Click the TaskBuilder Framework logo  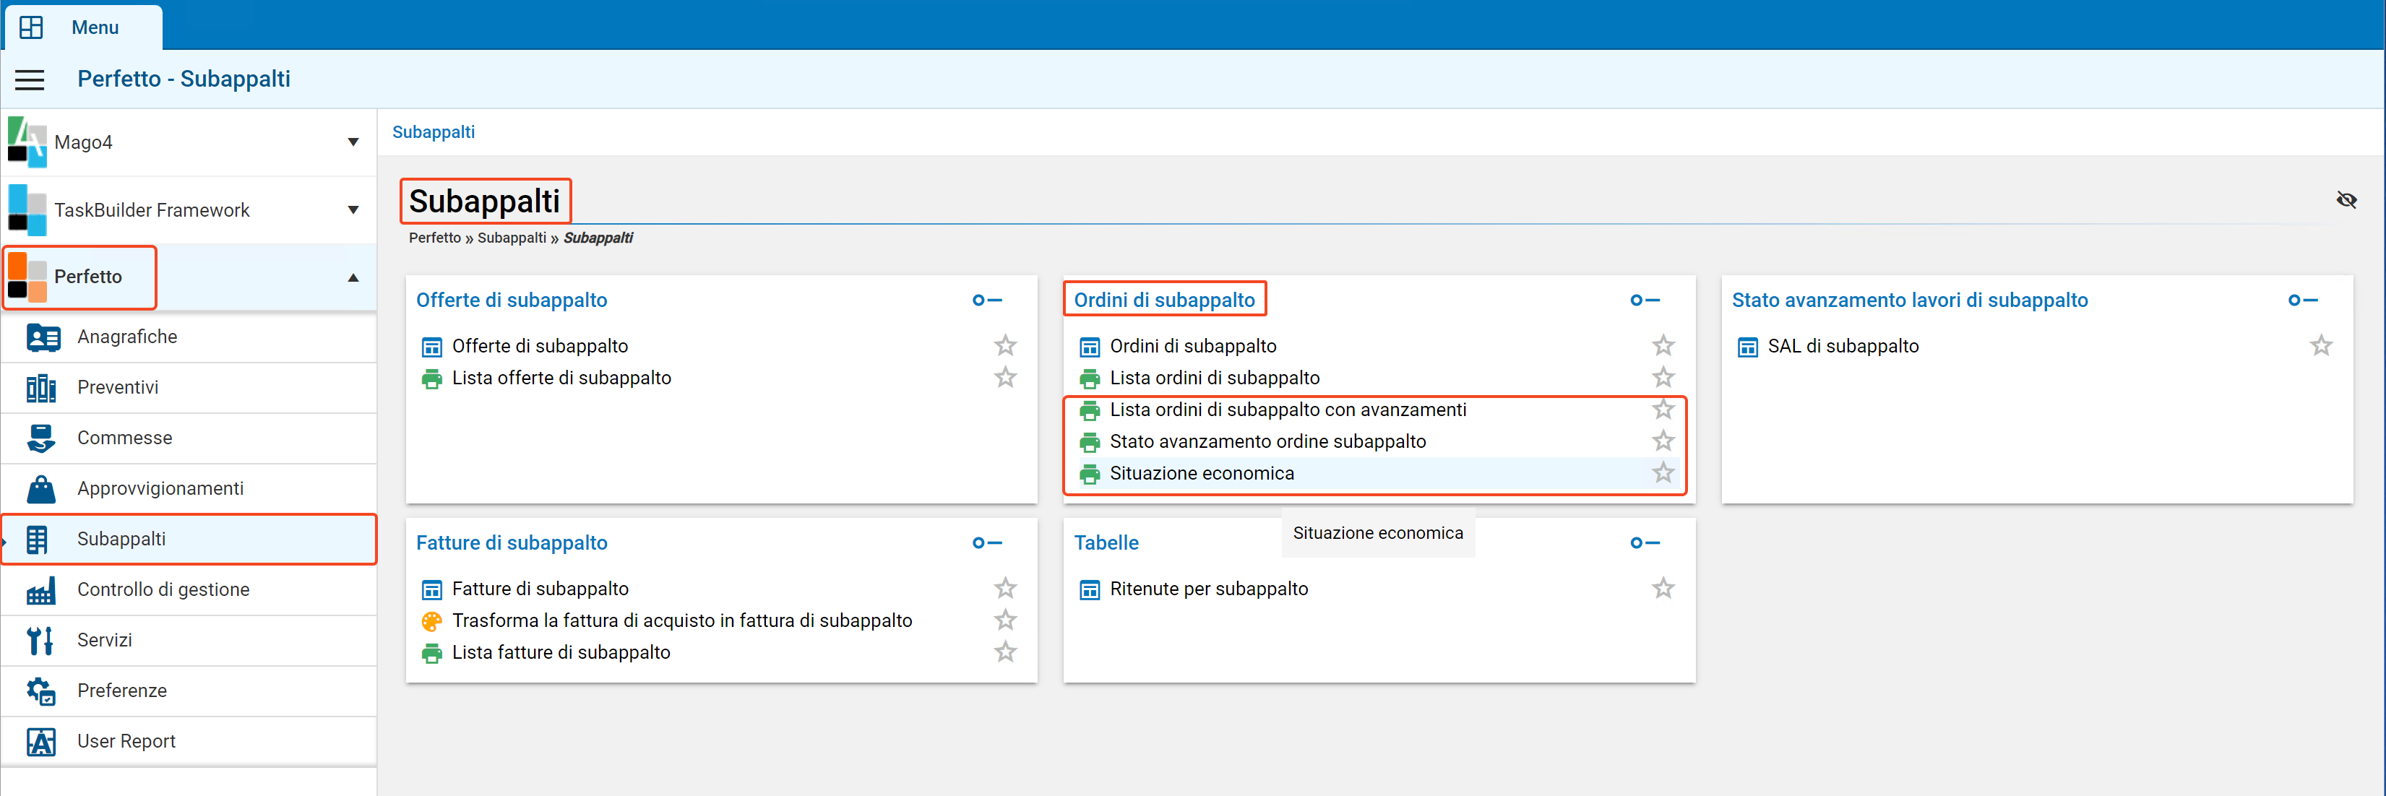tap(27, 210)
